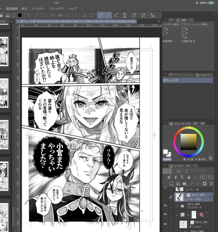Click the Save (tray with arrow) icon
The image size is (218, 232).
[8, 15]
